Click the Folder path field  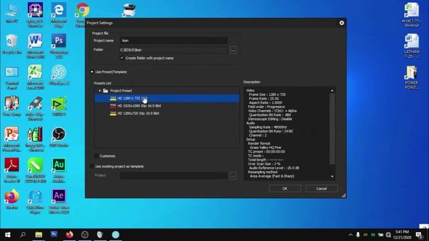[174, 50]
